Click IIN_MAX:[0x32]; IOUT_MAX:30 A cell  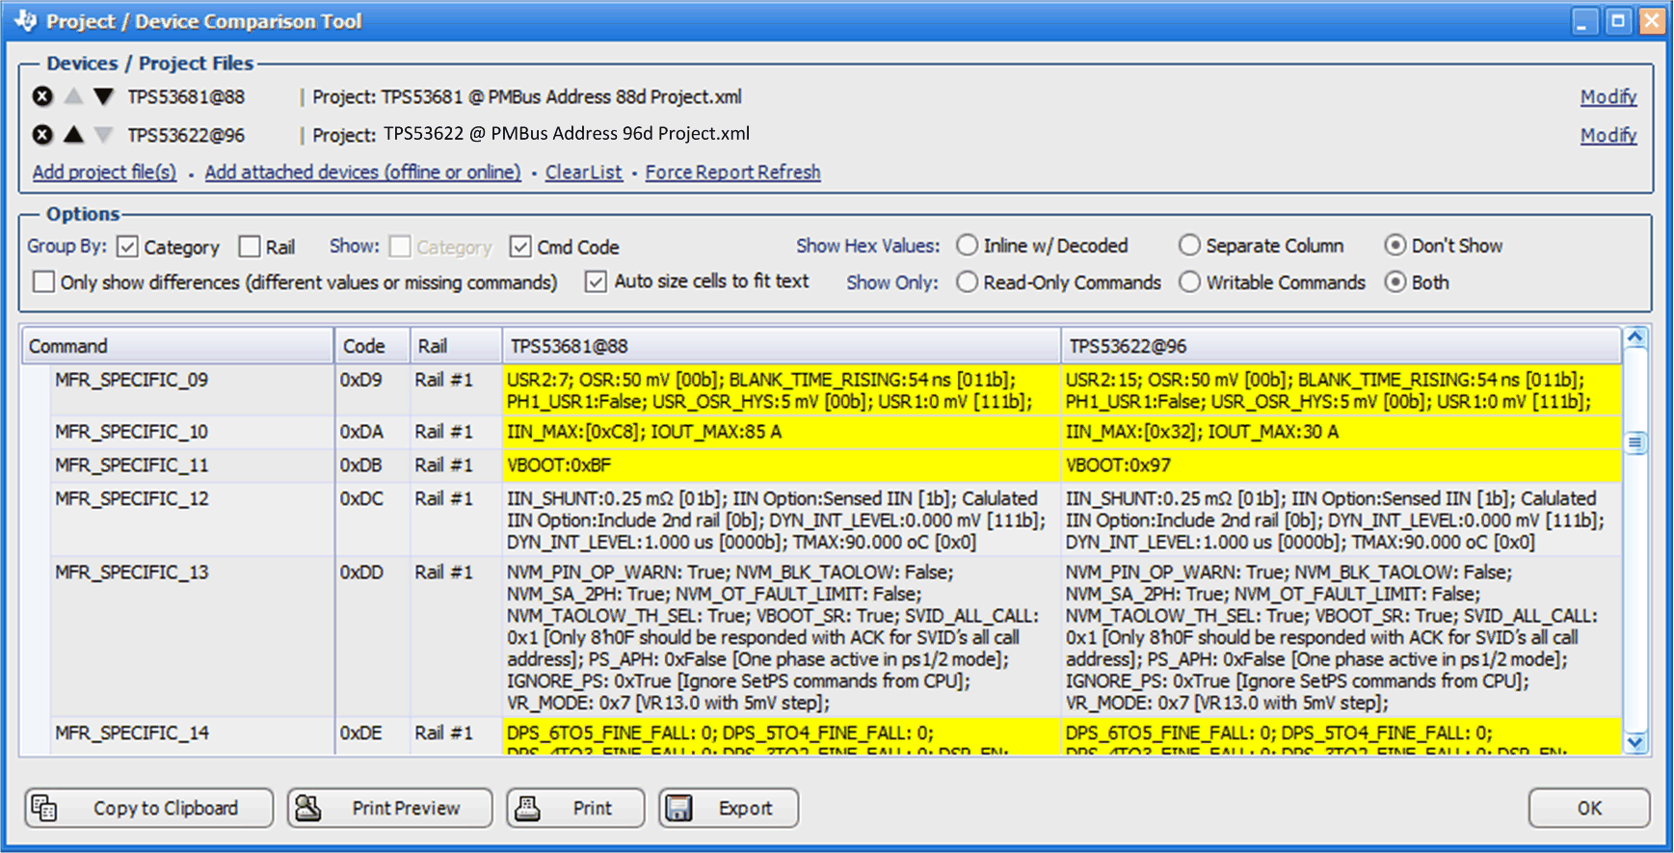click(1341, 432)
